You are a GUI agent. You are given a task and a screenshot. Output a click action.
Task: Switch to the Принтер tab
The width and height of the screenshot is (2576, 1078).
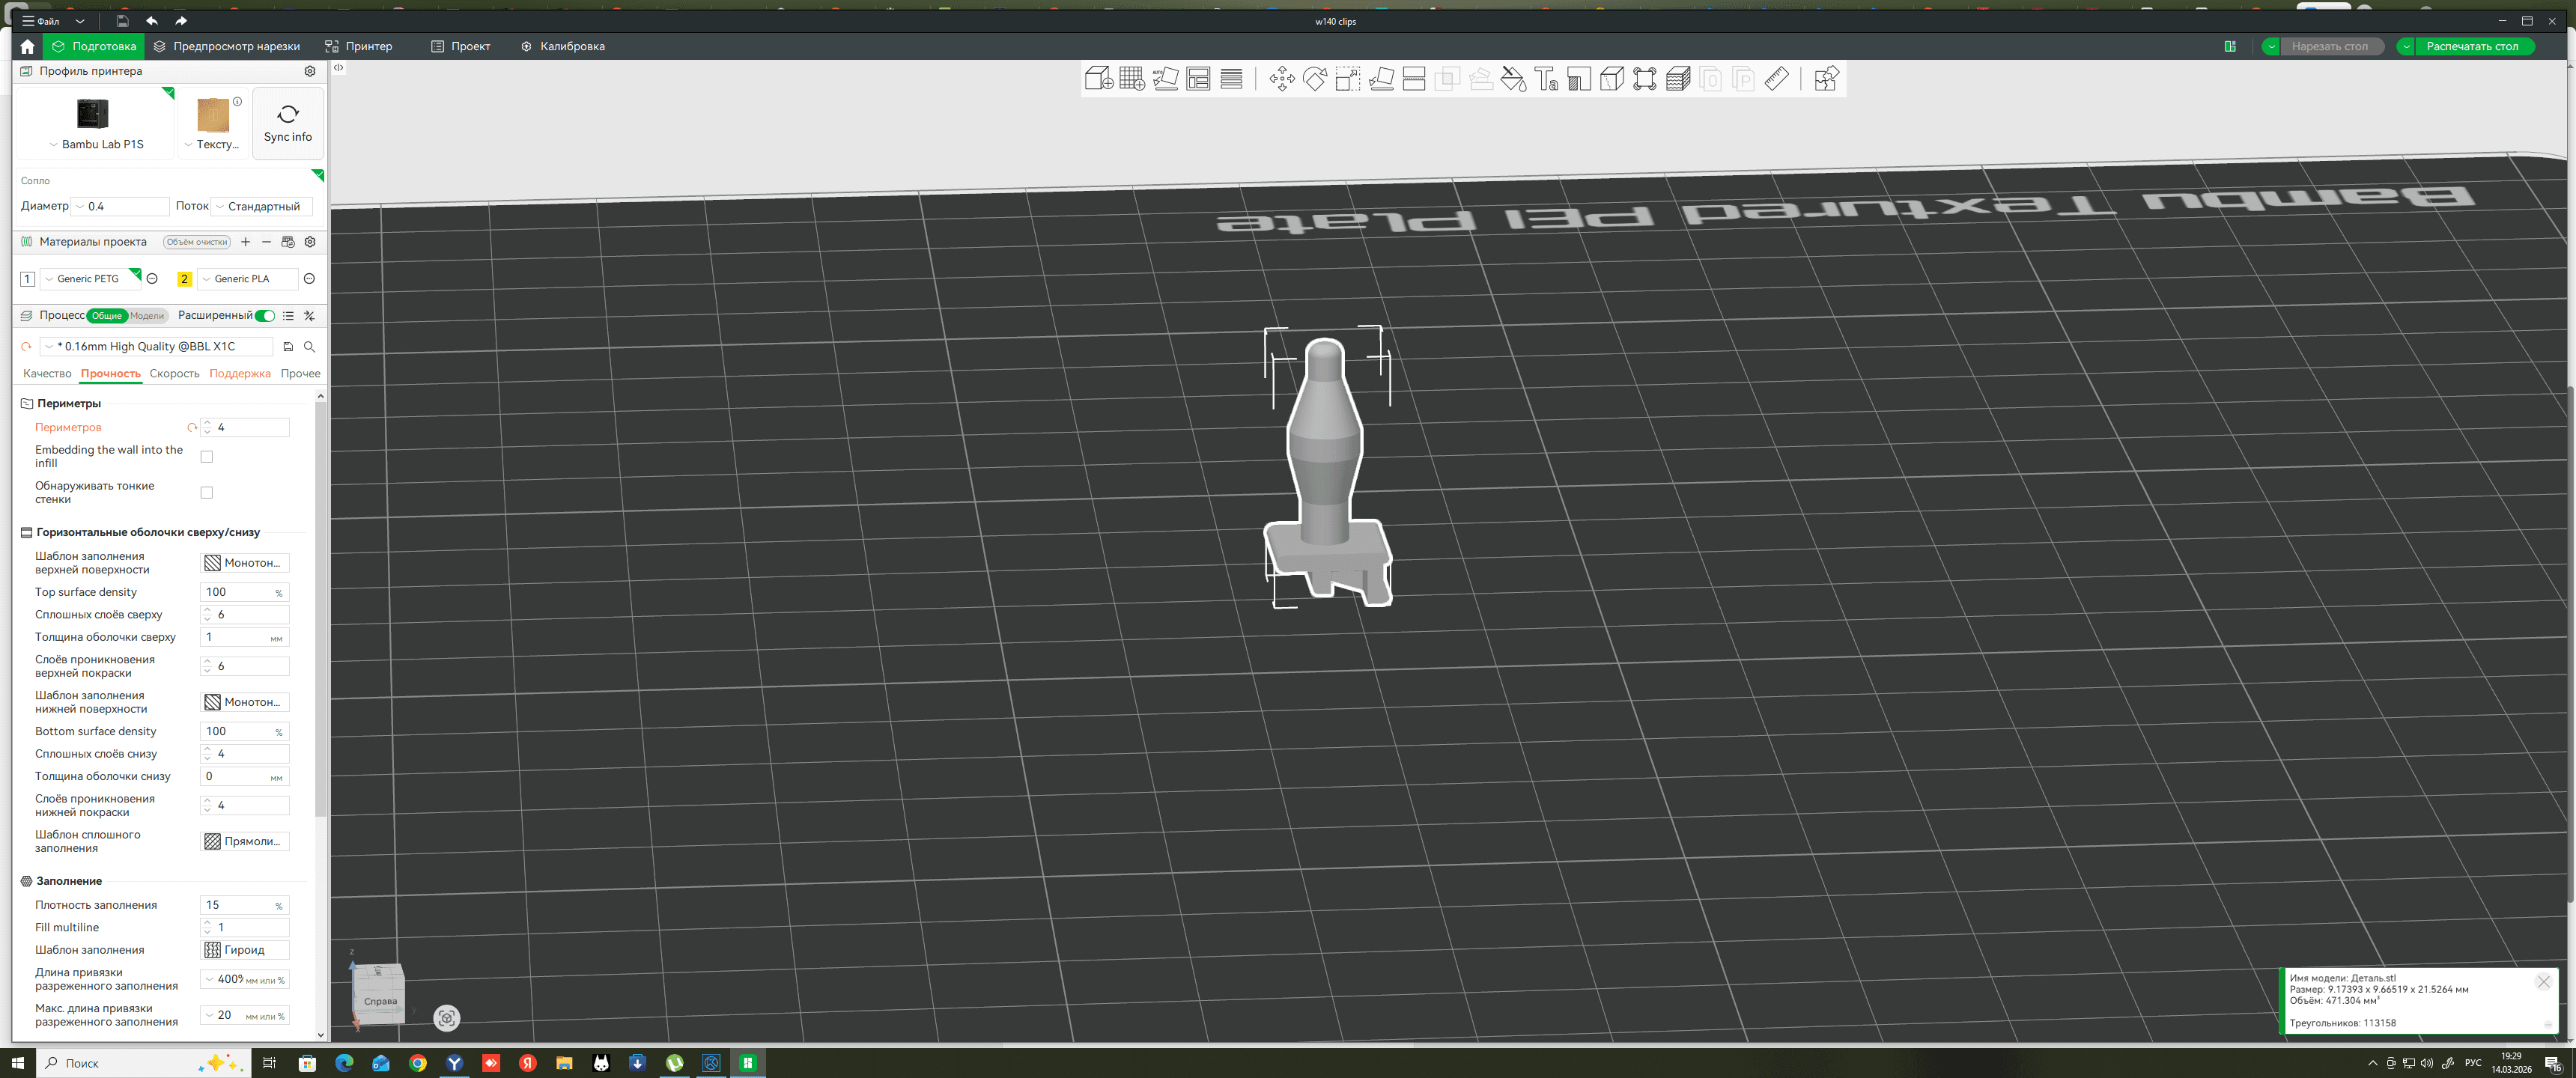pyautogui.click(x=358, y=46)
